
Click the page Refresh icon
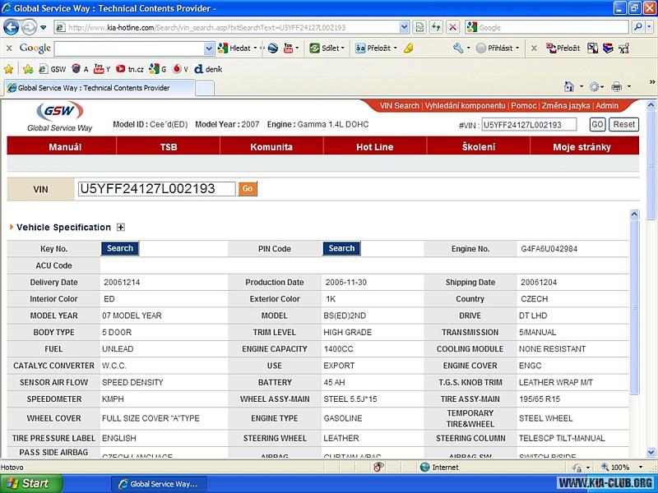436,27
